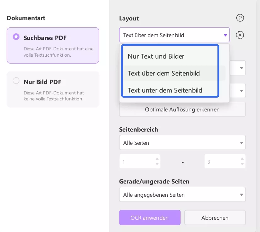Expand the second chevron dropdown behind the open list

[241, 91]
